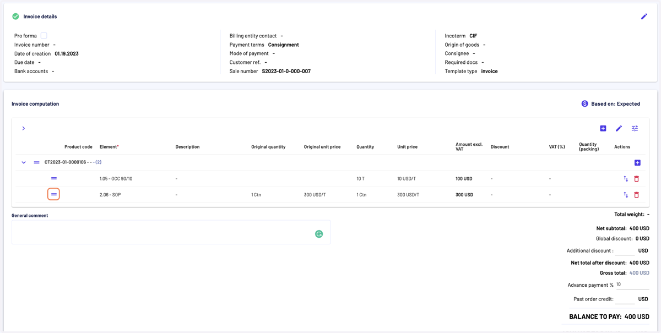Click the add row plus icon in table toolbar
Image resolution: width=661 pixels, height=333 pixels.
point(603,128)
